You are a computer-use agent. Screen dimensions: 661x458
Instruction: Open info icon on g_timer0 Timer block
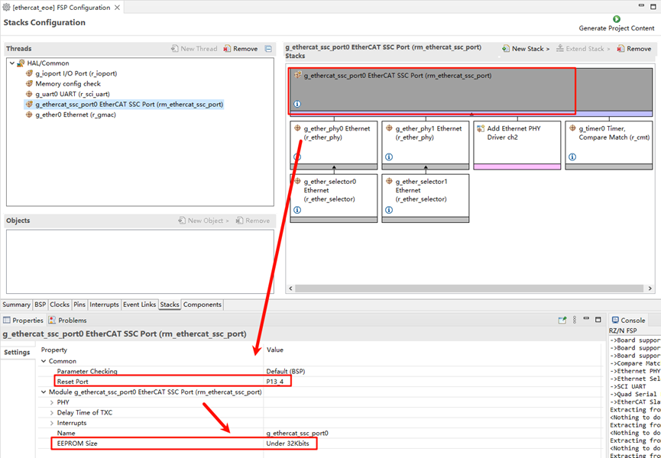click(572, 157)
